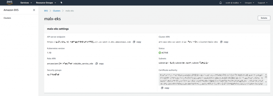Image resolution: width=273 pixels, height=96 pixels.
Task: Open the scott @ malkie account menu
Action: click(233, 3)
